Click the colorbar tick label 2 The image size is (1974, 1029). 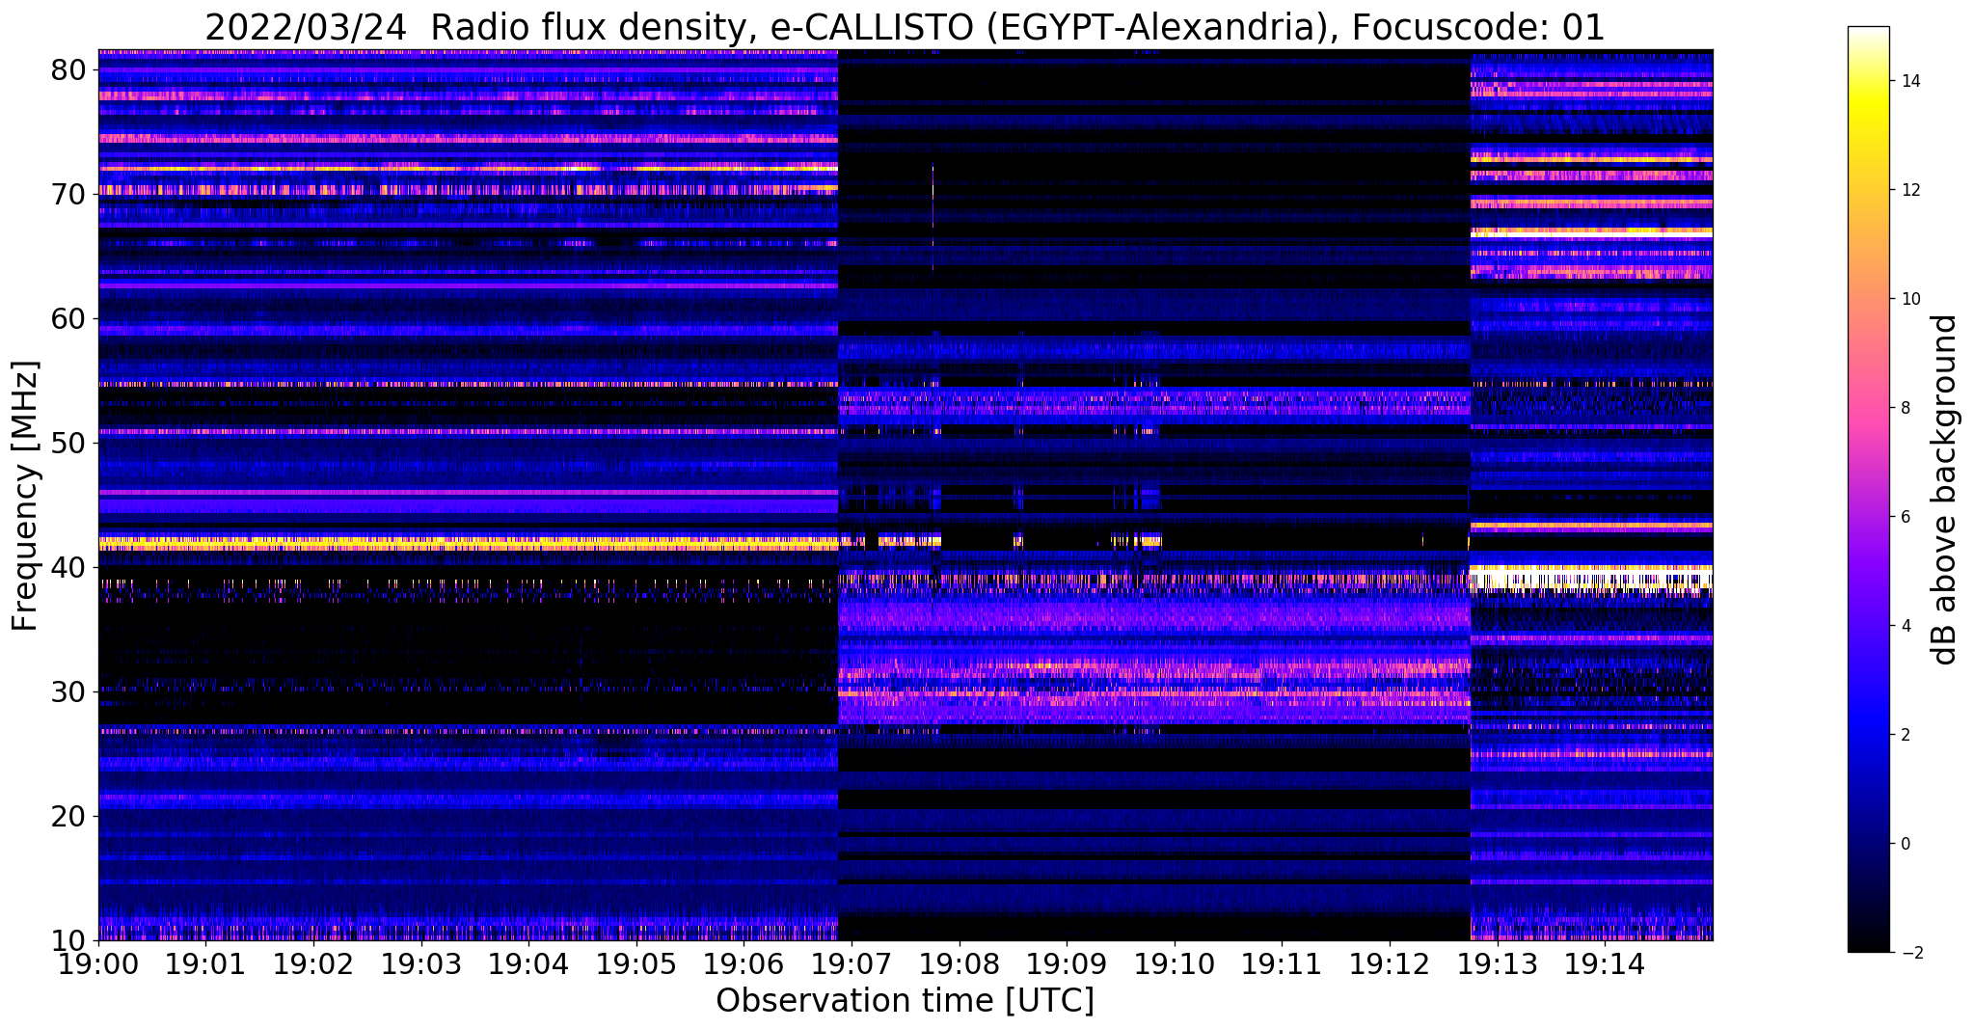[1906, 735]
